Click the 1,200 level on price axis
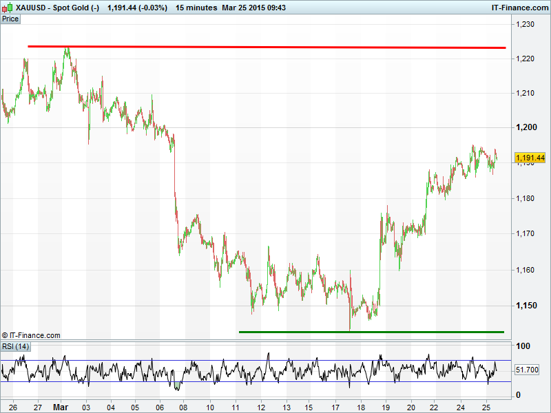The width and height of the screenshot is (551, 413). 525,127
